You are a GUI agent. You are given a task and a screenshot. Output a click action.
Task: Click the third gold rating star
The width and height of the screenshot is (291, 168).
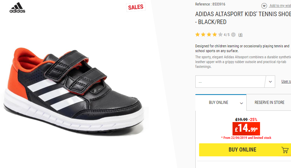pyautogui.click(x=209, y=35)
